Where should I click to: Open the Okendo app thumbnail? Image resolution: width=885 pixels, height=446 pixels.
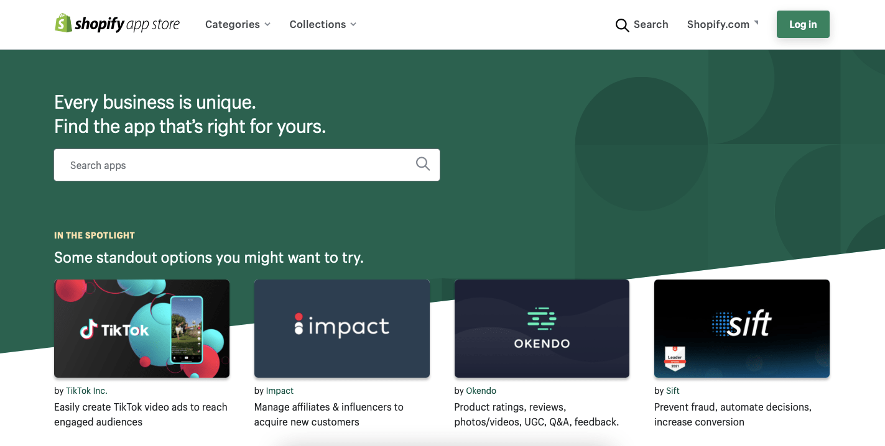542,329
